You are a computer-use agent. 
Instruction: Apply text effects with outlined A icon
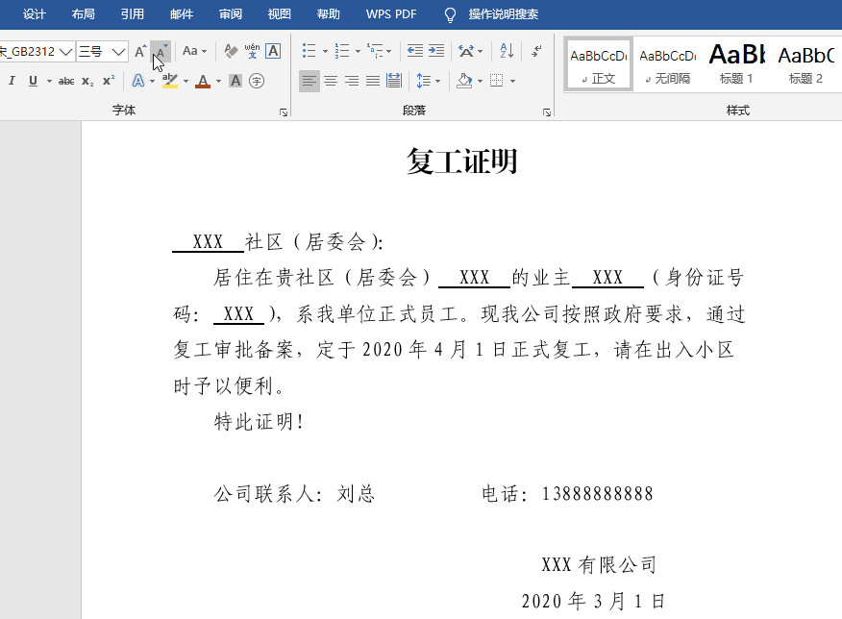tap(138, 81)
